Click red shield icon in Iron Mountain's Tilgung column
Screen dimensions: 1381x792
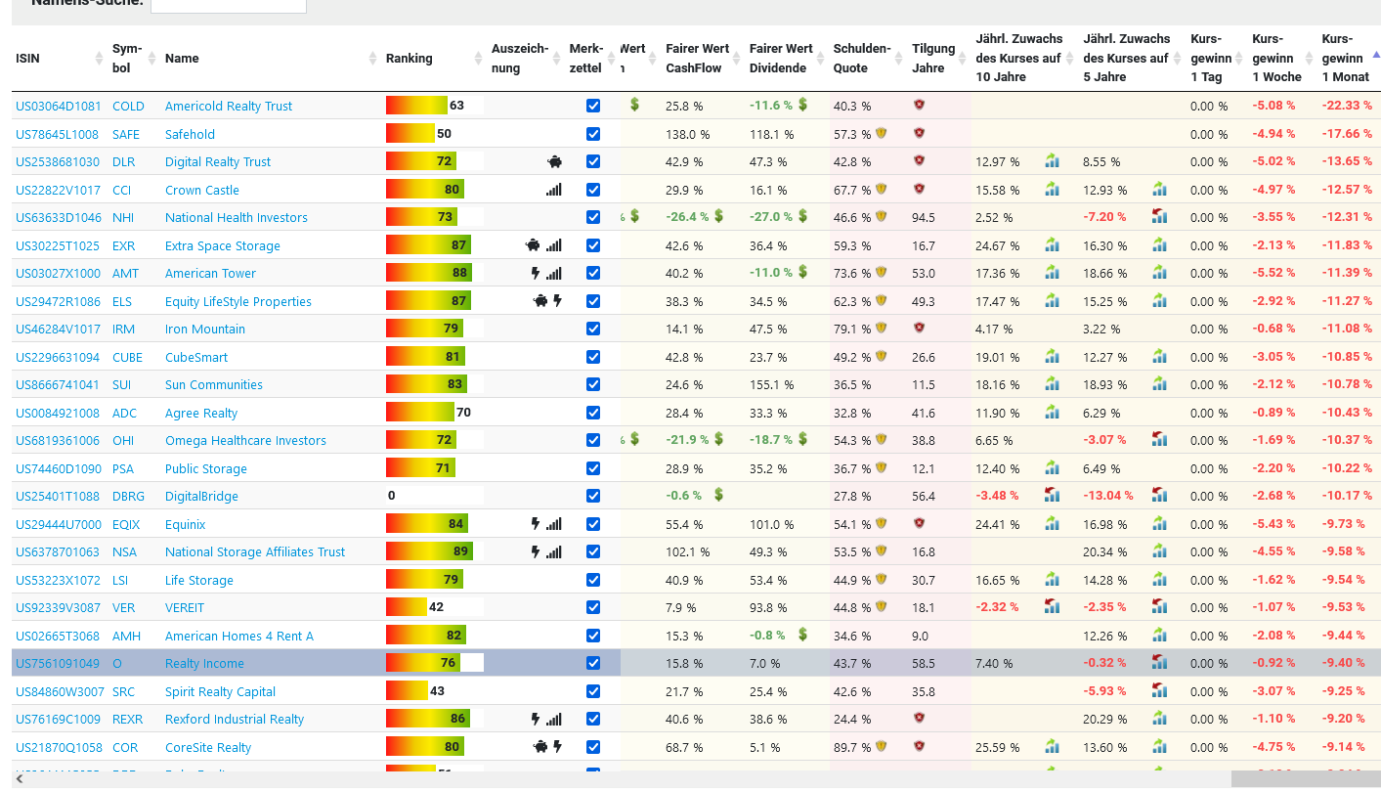pos(919,329)
